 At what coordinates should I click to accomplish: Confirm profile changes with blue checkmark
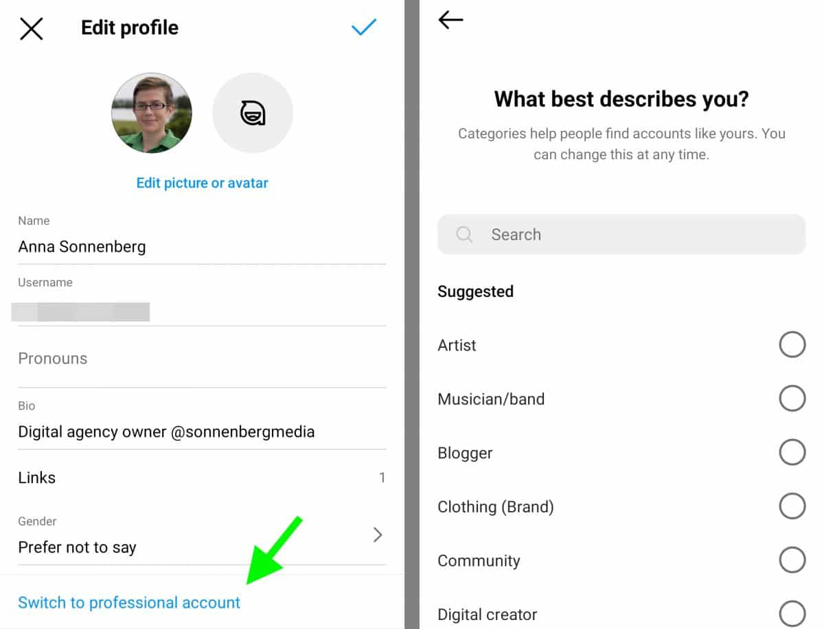coord(364,27)
